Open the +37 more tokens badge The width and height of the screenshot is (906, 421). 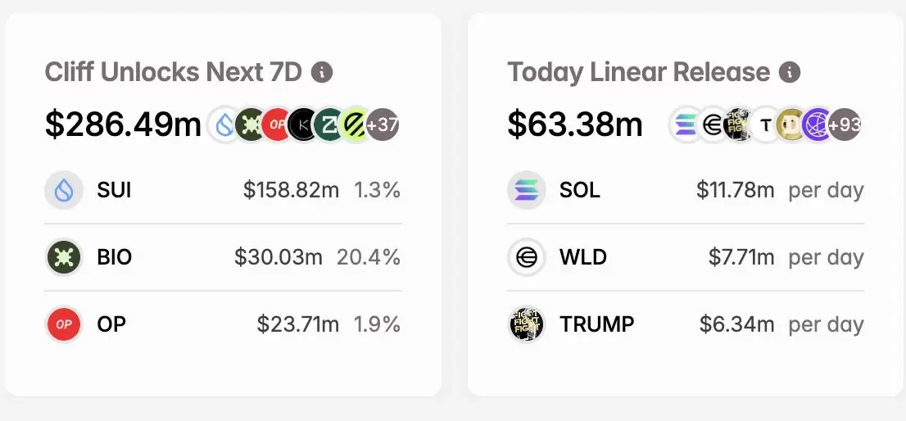point(383,124)
